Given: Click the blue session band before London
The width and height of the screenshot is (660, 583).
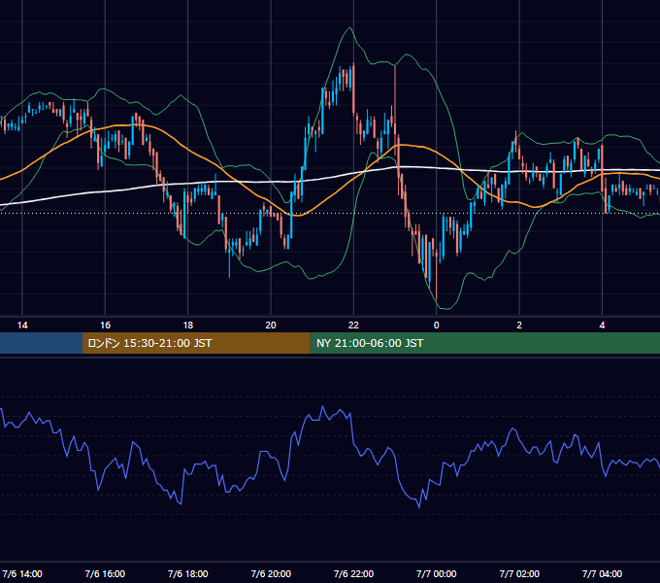Looking at the screenshot, I should click(x=41, y=343).
